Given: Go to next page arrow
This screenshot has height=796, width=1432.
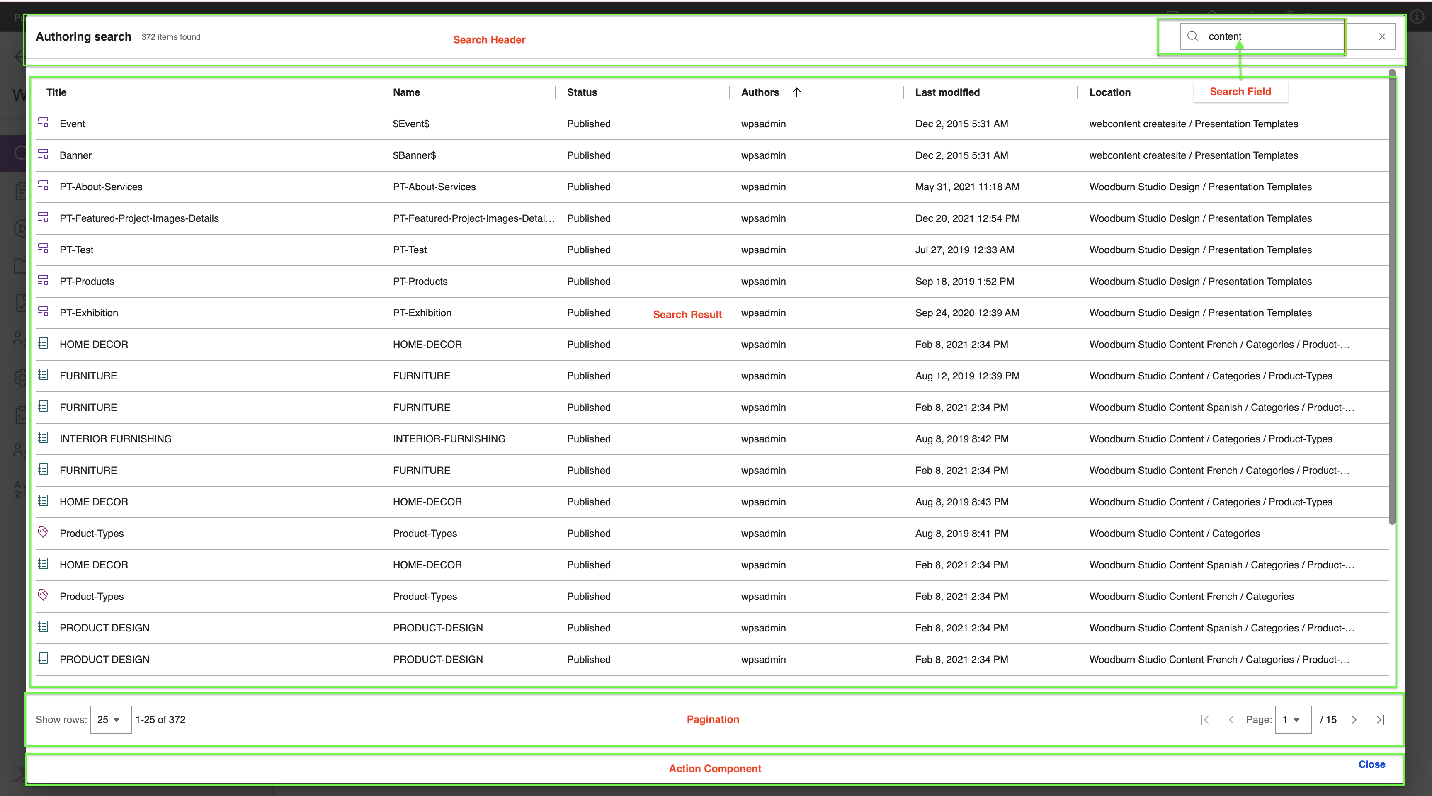Looking at the screenshot, I should coord(1354,719).
